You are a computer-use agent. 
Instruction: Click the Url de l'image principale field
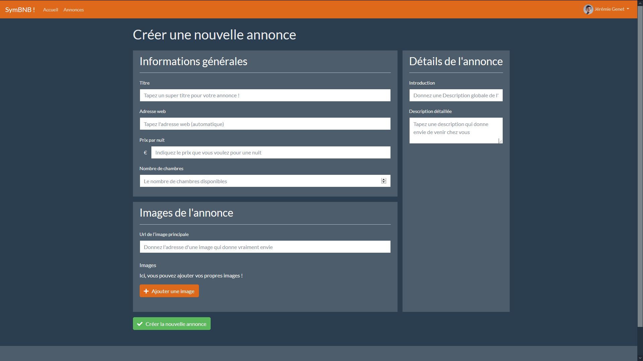pos(265,247)
